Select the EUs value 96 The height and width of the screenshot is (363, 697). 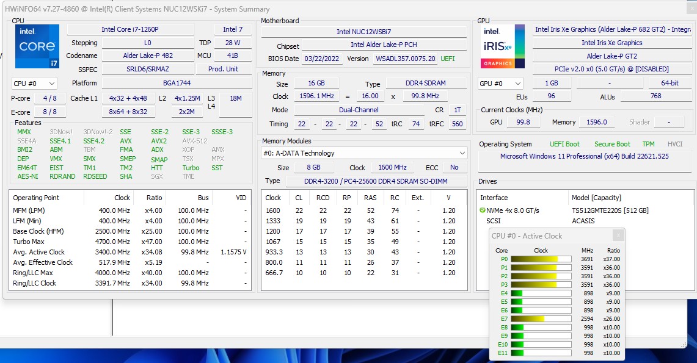click(552, 96)
